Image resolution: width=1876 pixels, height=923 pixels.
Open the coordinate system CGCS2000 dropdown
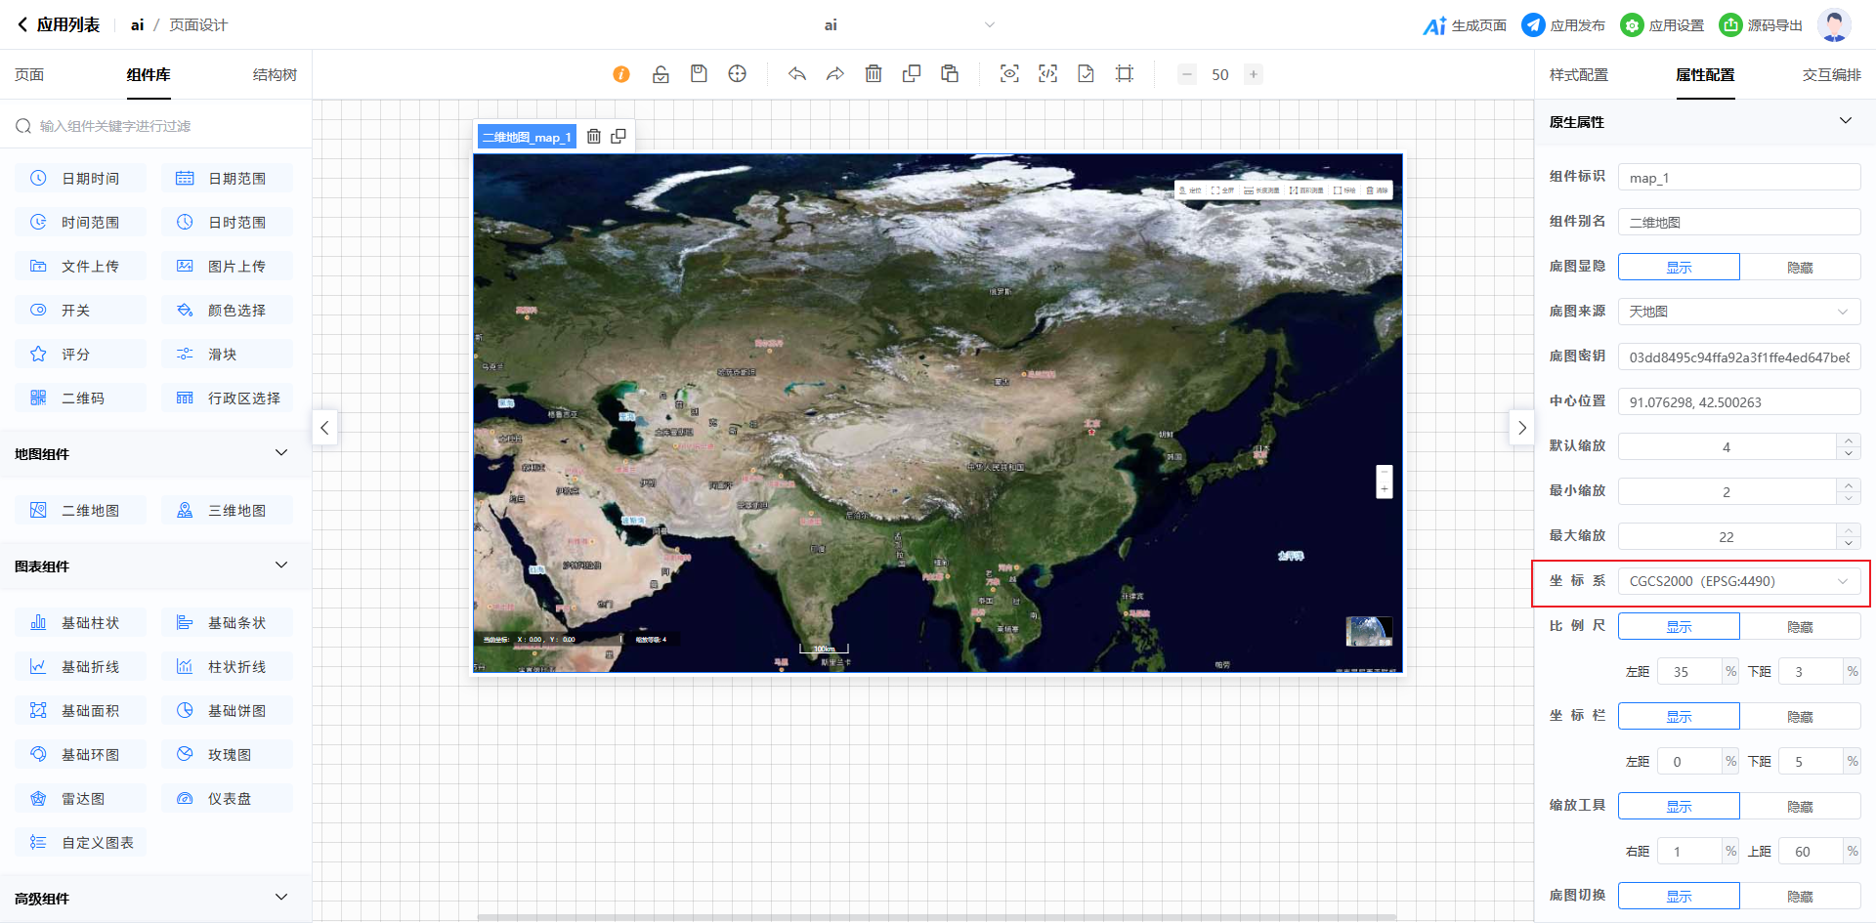(x=1738, y=581)
